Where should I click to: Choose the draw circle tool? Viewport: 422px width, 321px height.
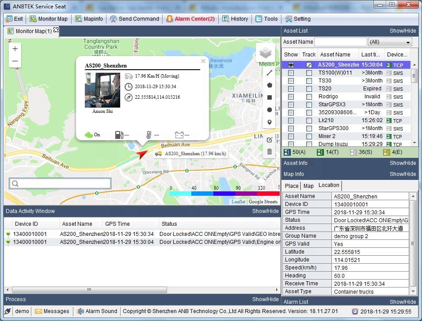270,110
